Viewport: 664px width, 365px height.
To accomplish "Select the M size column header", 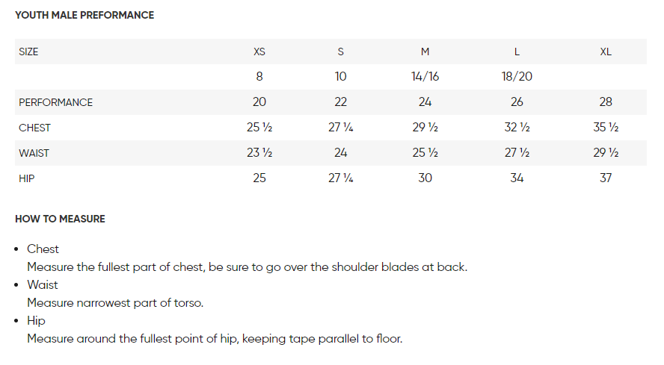I will point(425,52).
